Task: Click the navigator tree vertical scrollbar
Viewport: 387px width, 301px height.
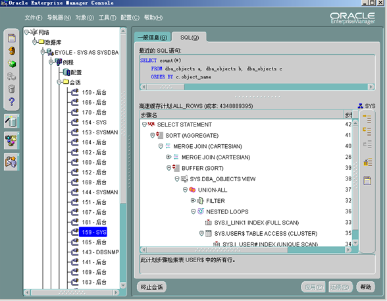Action: click(123, 158)
